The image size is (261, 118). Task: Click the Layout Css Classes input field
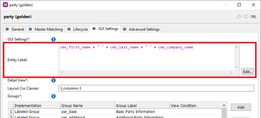point(156,88)
